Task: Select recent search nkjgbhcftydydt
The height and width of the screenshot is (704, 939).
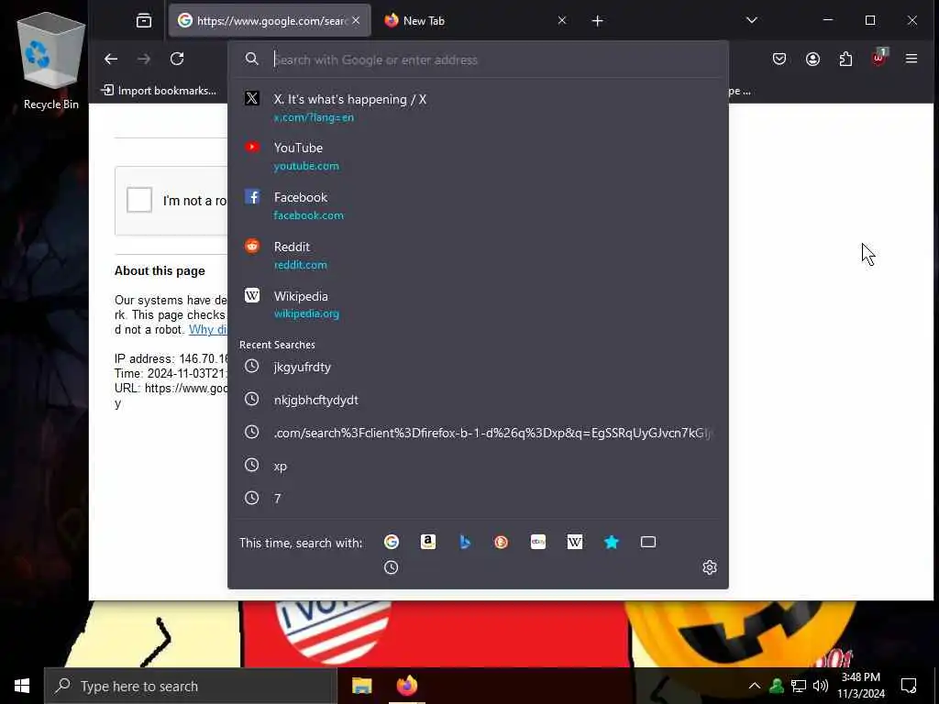Action: (x=478, y=400)
